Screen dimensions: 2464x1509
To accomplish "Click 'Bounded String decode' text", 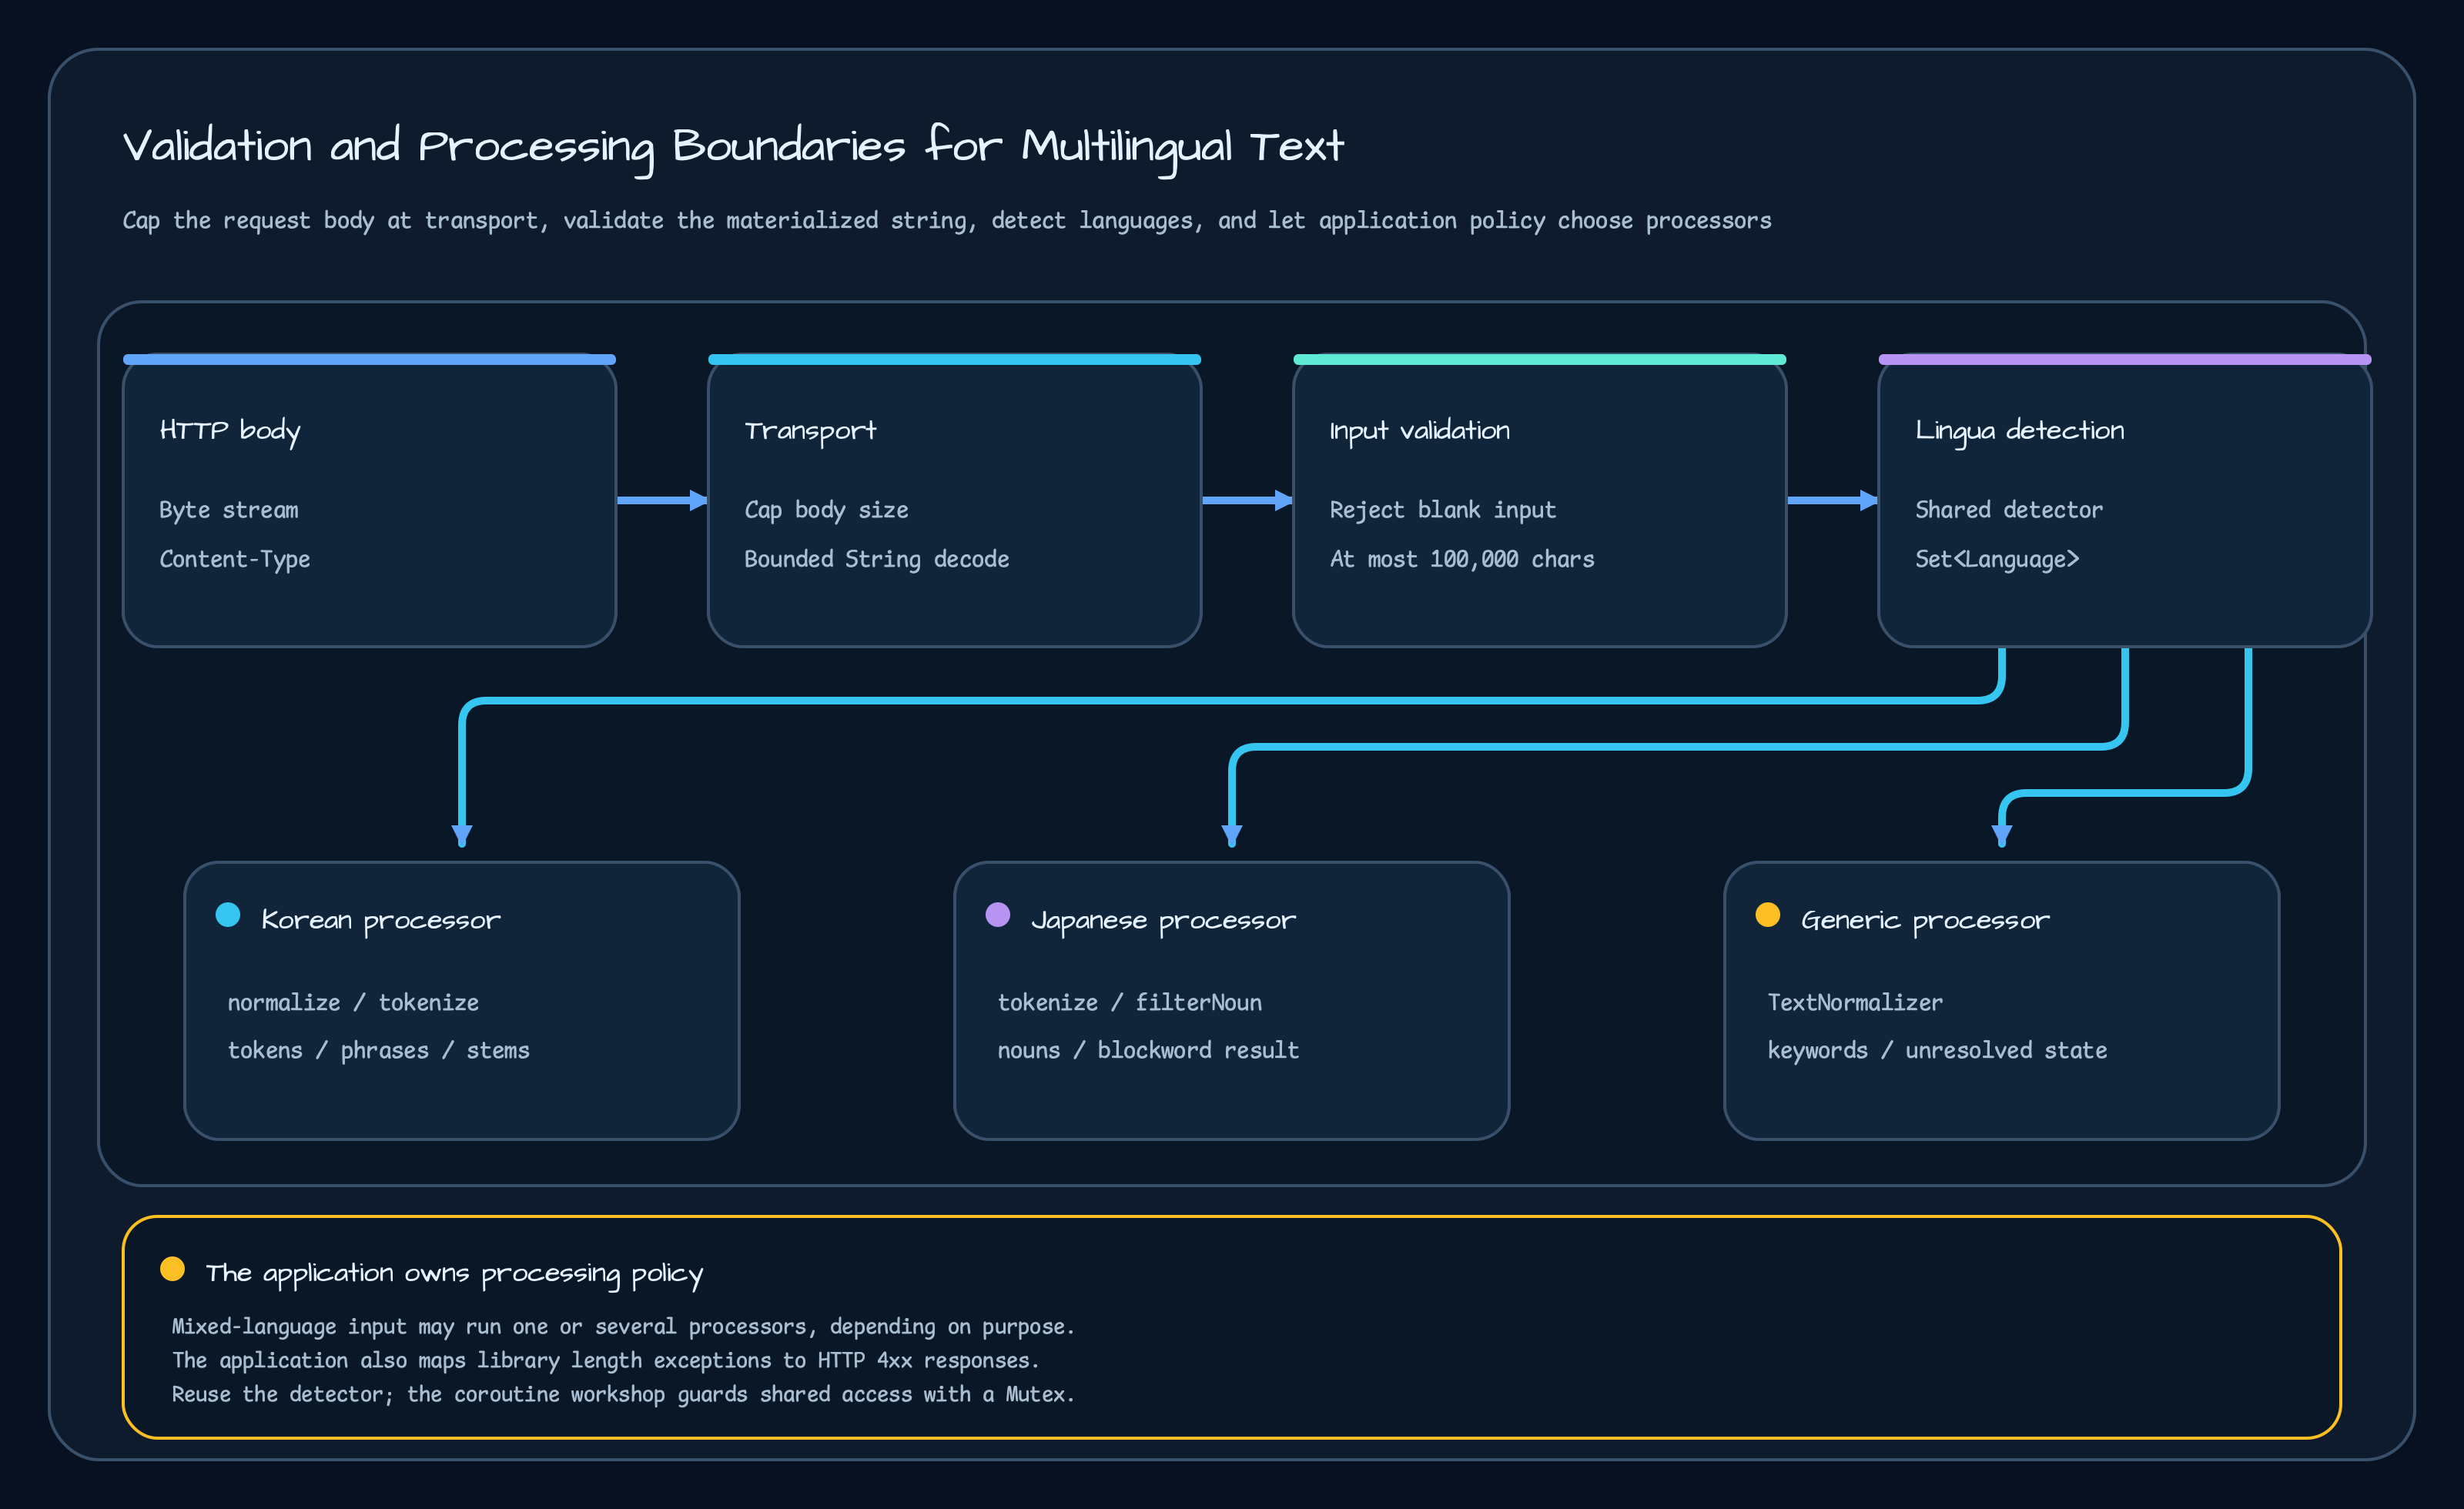I will click(876, 559).
